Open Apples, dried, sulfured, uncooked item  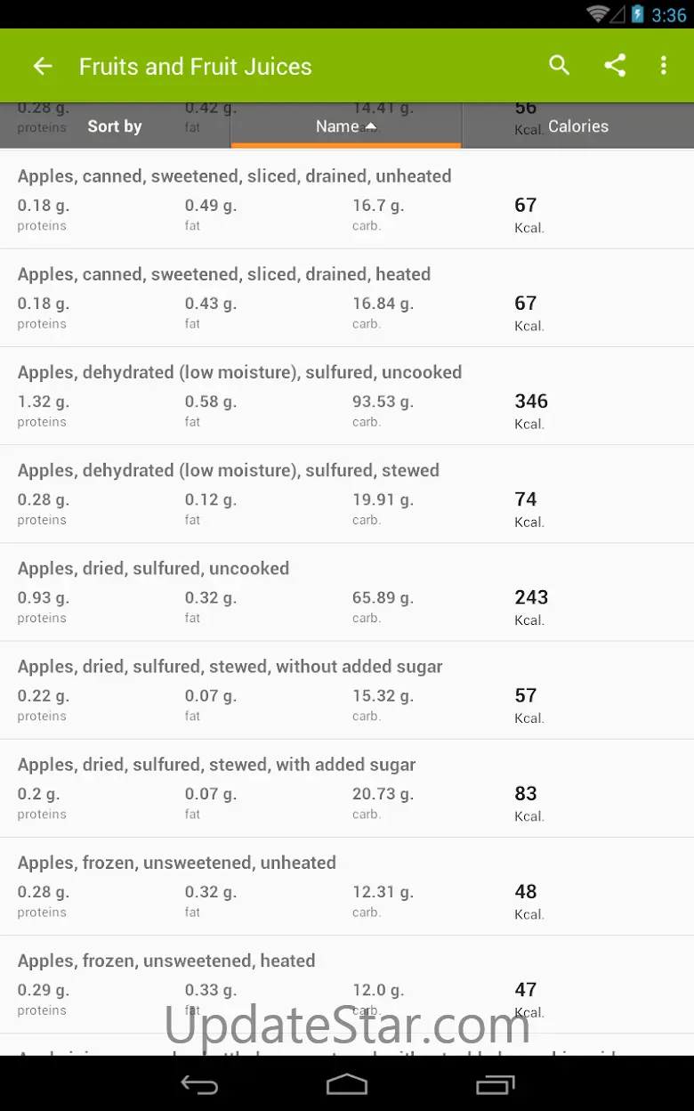point(347,592)
